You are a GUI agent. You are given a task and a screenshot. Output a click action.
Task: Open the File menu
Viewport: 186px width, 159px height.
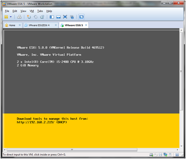7,11
